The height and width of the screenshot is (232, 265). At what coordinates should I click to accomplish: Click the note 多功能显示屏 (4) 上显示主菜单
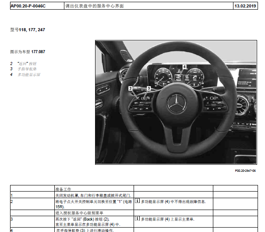tap(168, 219)
